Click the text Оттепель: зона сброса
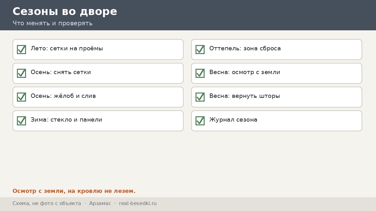The width and height of the screenshot is (376, 211). pyautogui.click(x=245, y=48)
